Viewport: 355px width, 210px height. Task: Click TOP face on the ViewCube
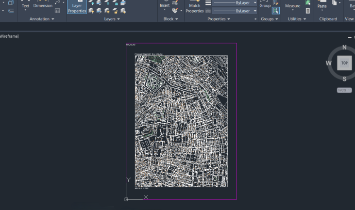tap(344, 63)
